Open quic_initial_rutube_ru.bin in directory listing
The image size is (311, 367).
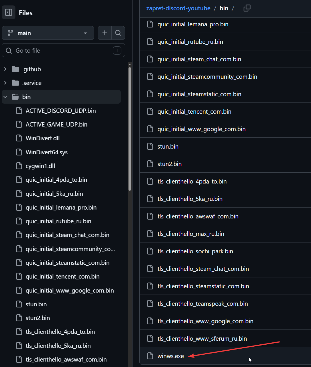[x=190, y=42]
